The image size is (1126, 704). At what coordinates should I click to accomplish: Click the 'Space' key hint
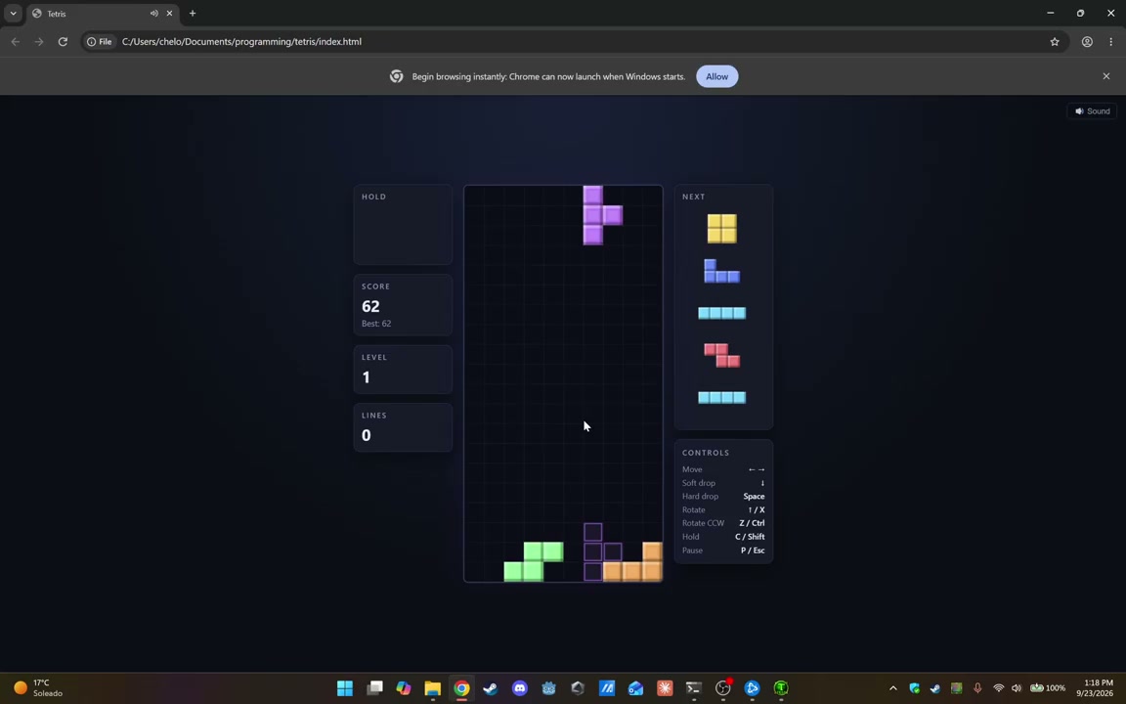pyautogui.click(x=754, y=497)
